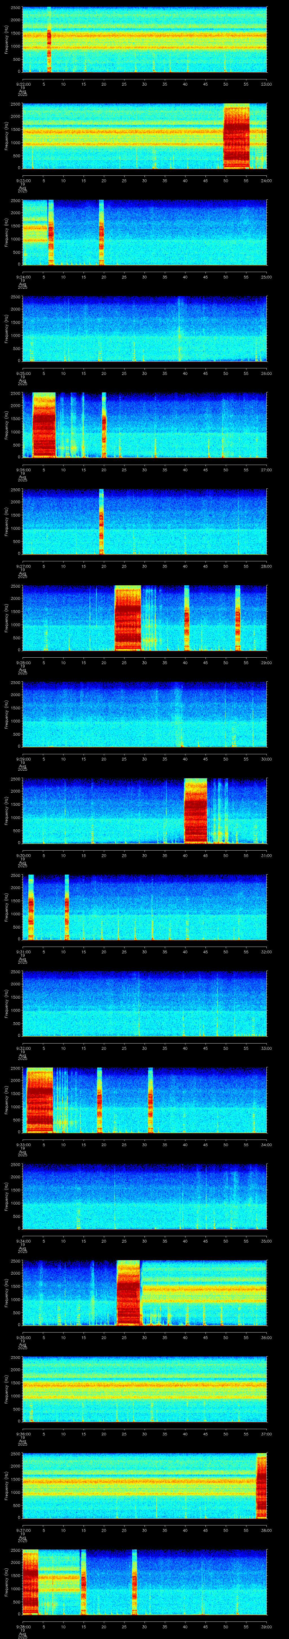Select the spectrogram panel starting at 9:26:00
Image resolution: width=289 pixels, height=1639 pixels.
point(144,426)
